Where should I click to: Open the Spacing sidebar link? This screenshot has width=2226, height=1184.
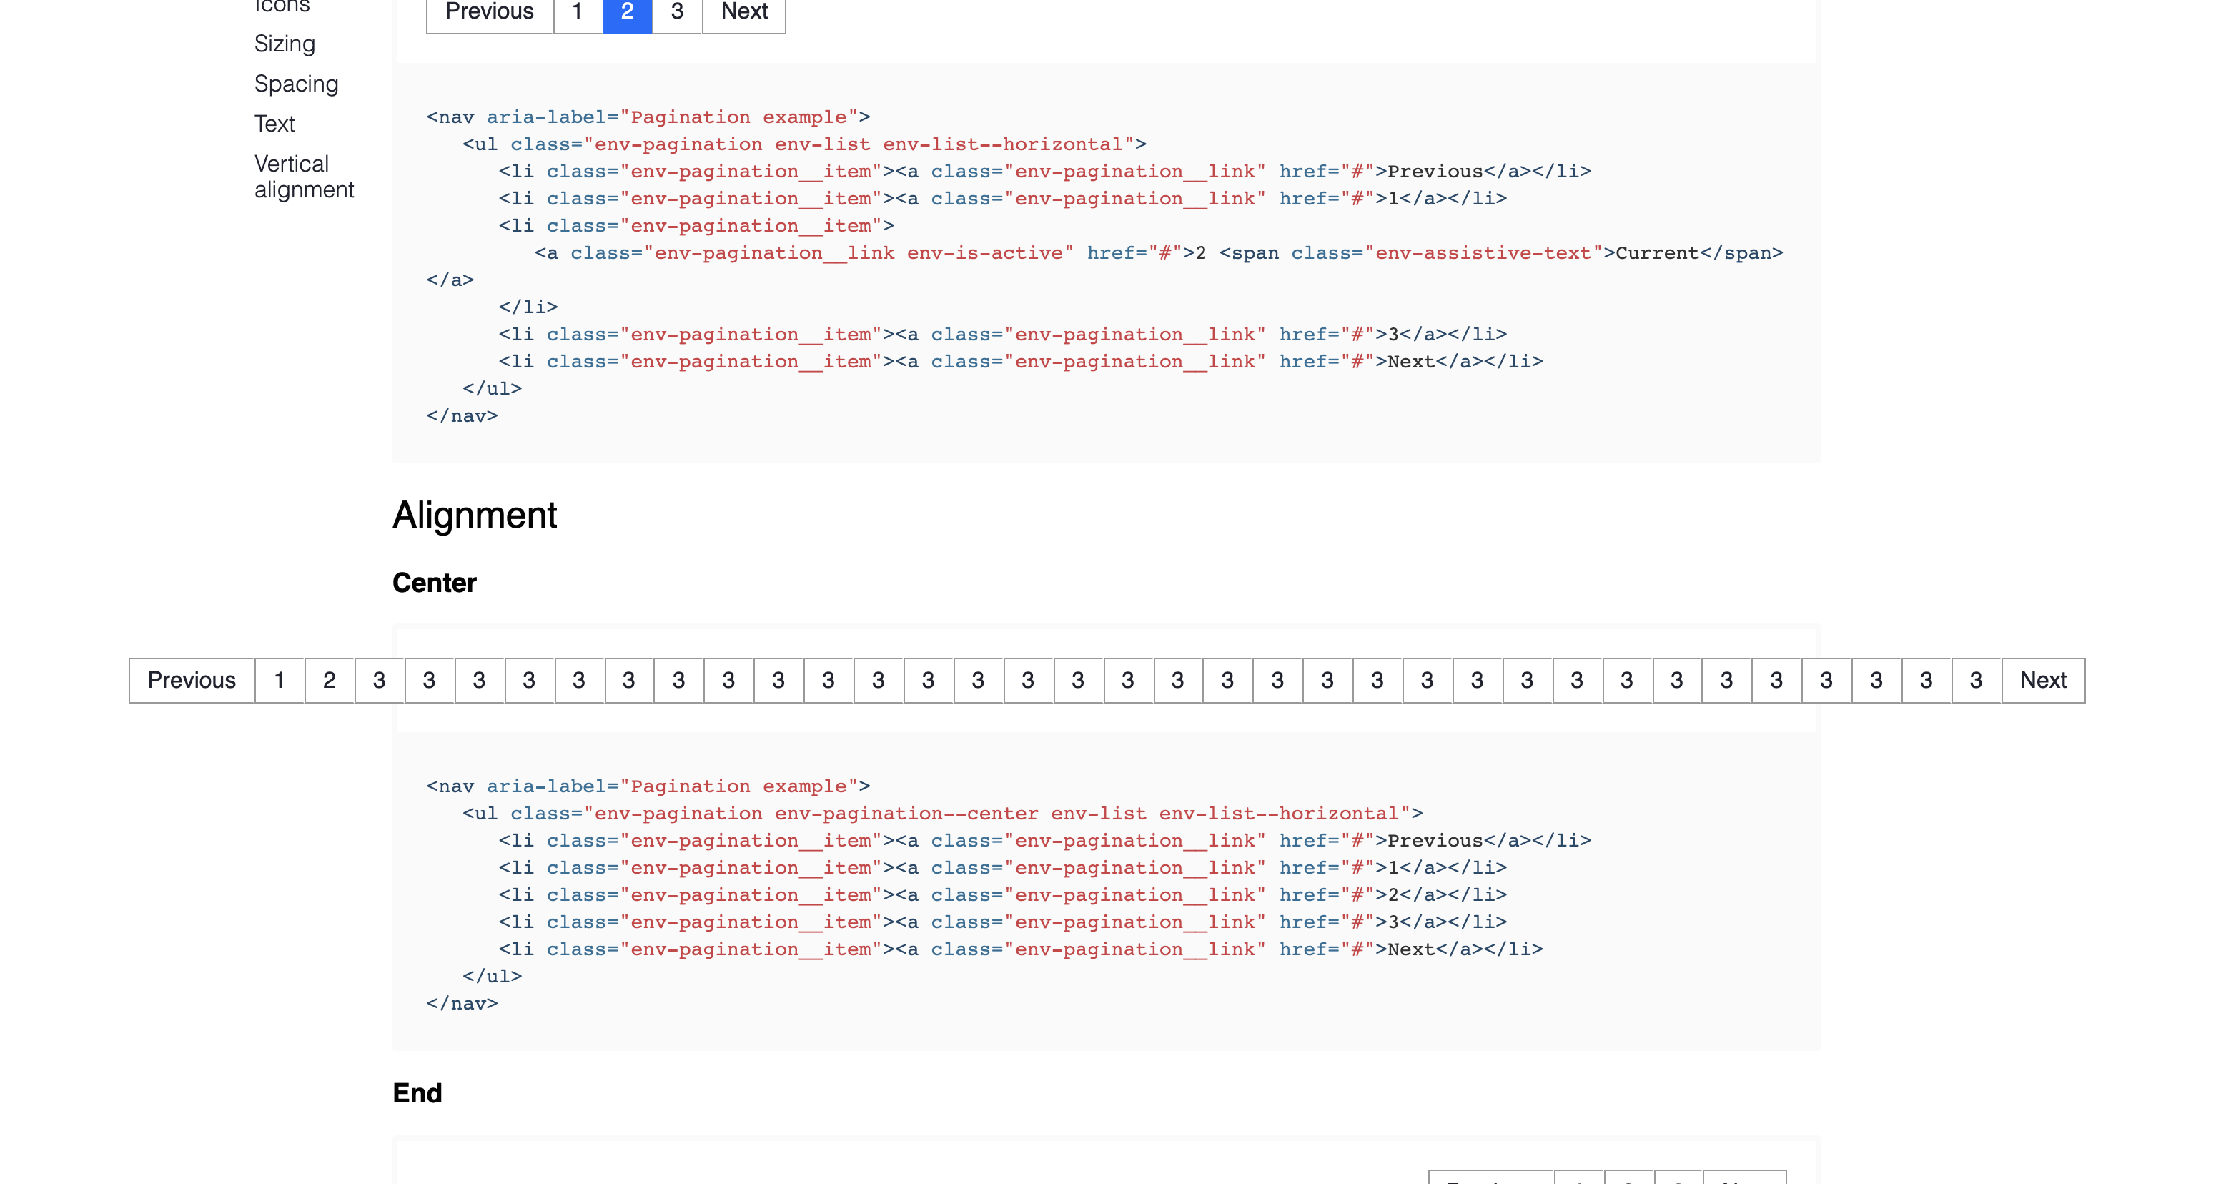click(x=297, y=84)
